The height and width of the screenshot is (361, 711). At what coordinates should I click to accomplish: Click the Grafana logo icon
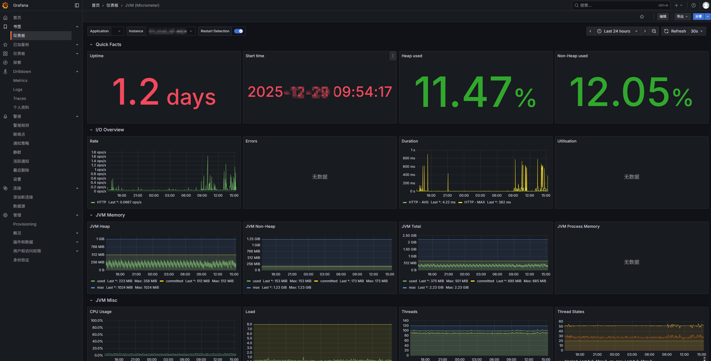5,5
